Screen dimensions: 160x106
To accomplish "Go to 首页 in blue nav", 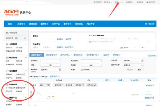I will [10, 24].
